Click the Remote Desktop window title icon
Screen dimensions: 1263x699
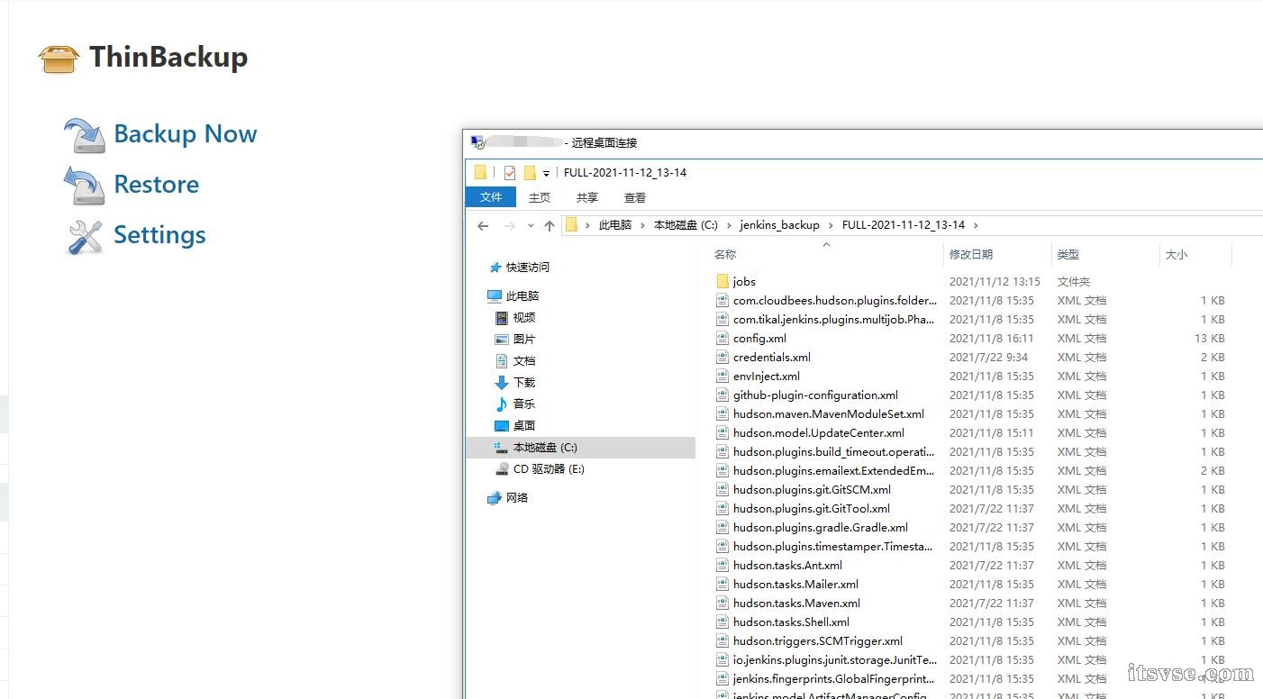[477, 142]
